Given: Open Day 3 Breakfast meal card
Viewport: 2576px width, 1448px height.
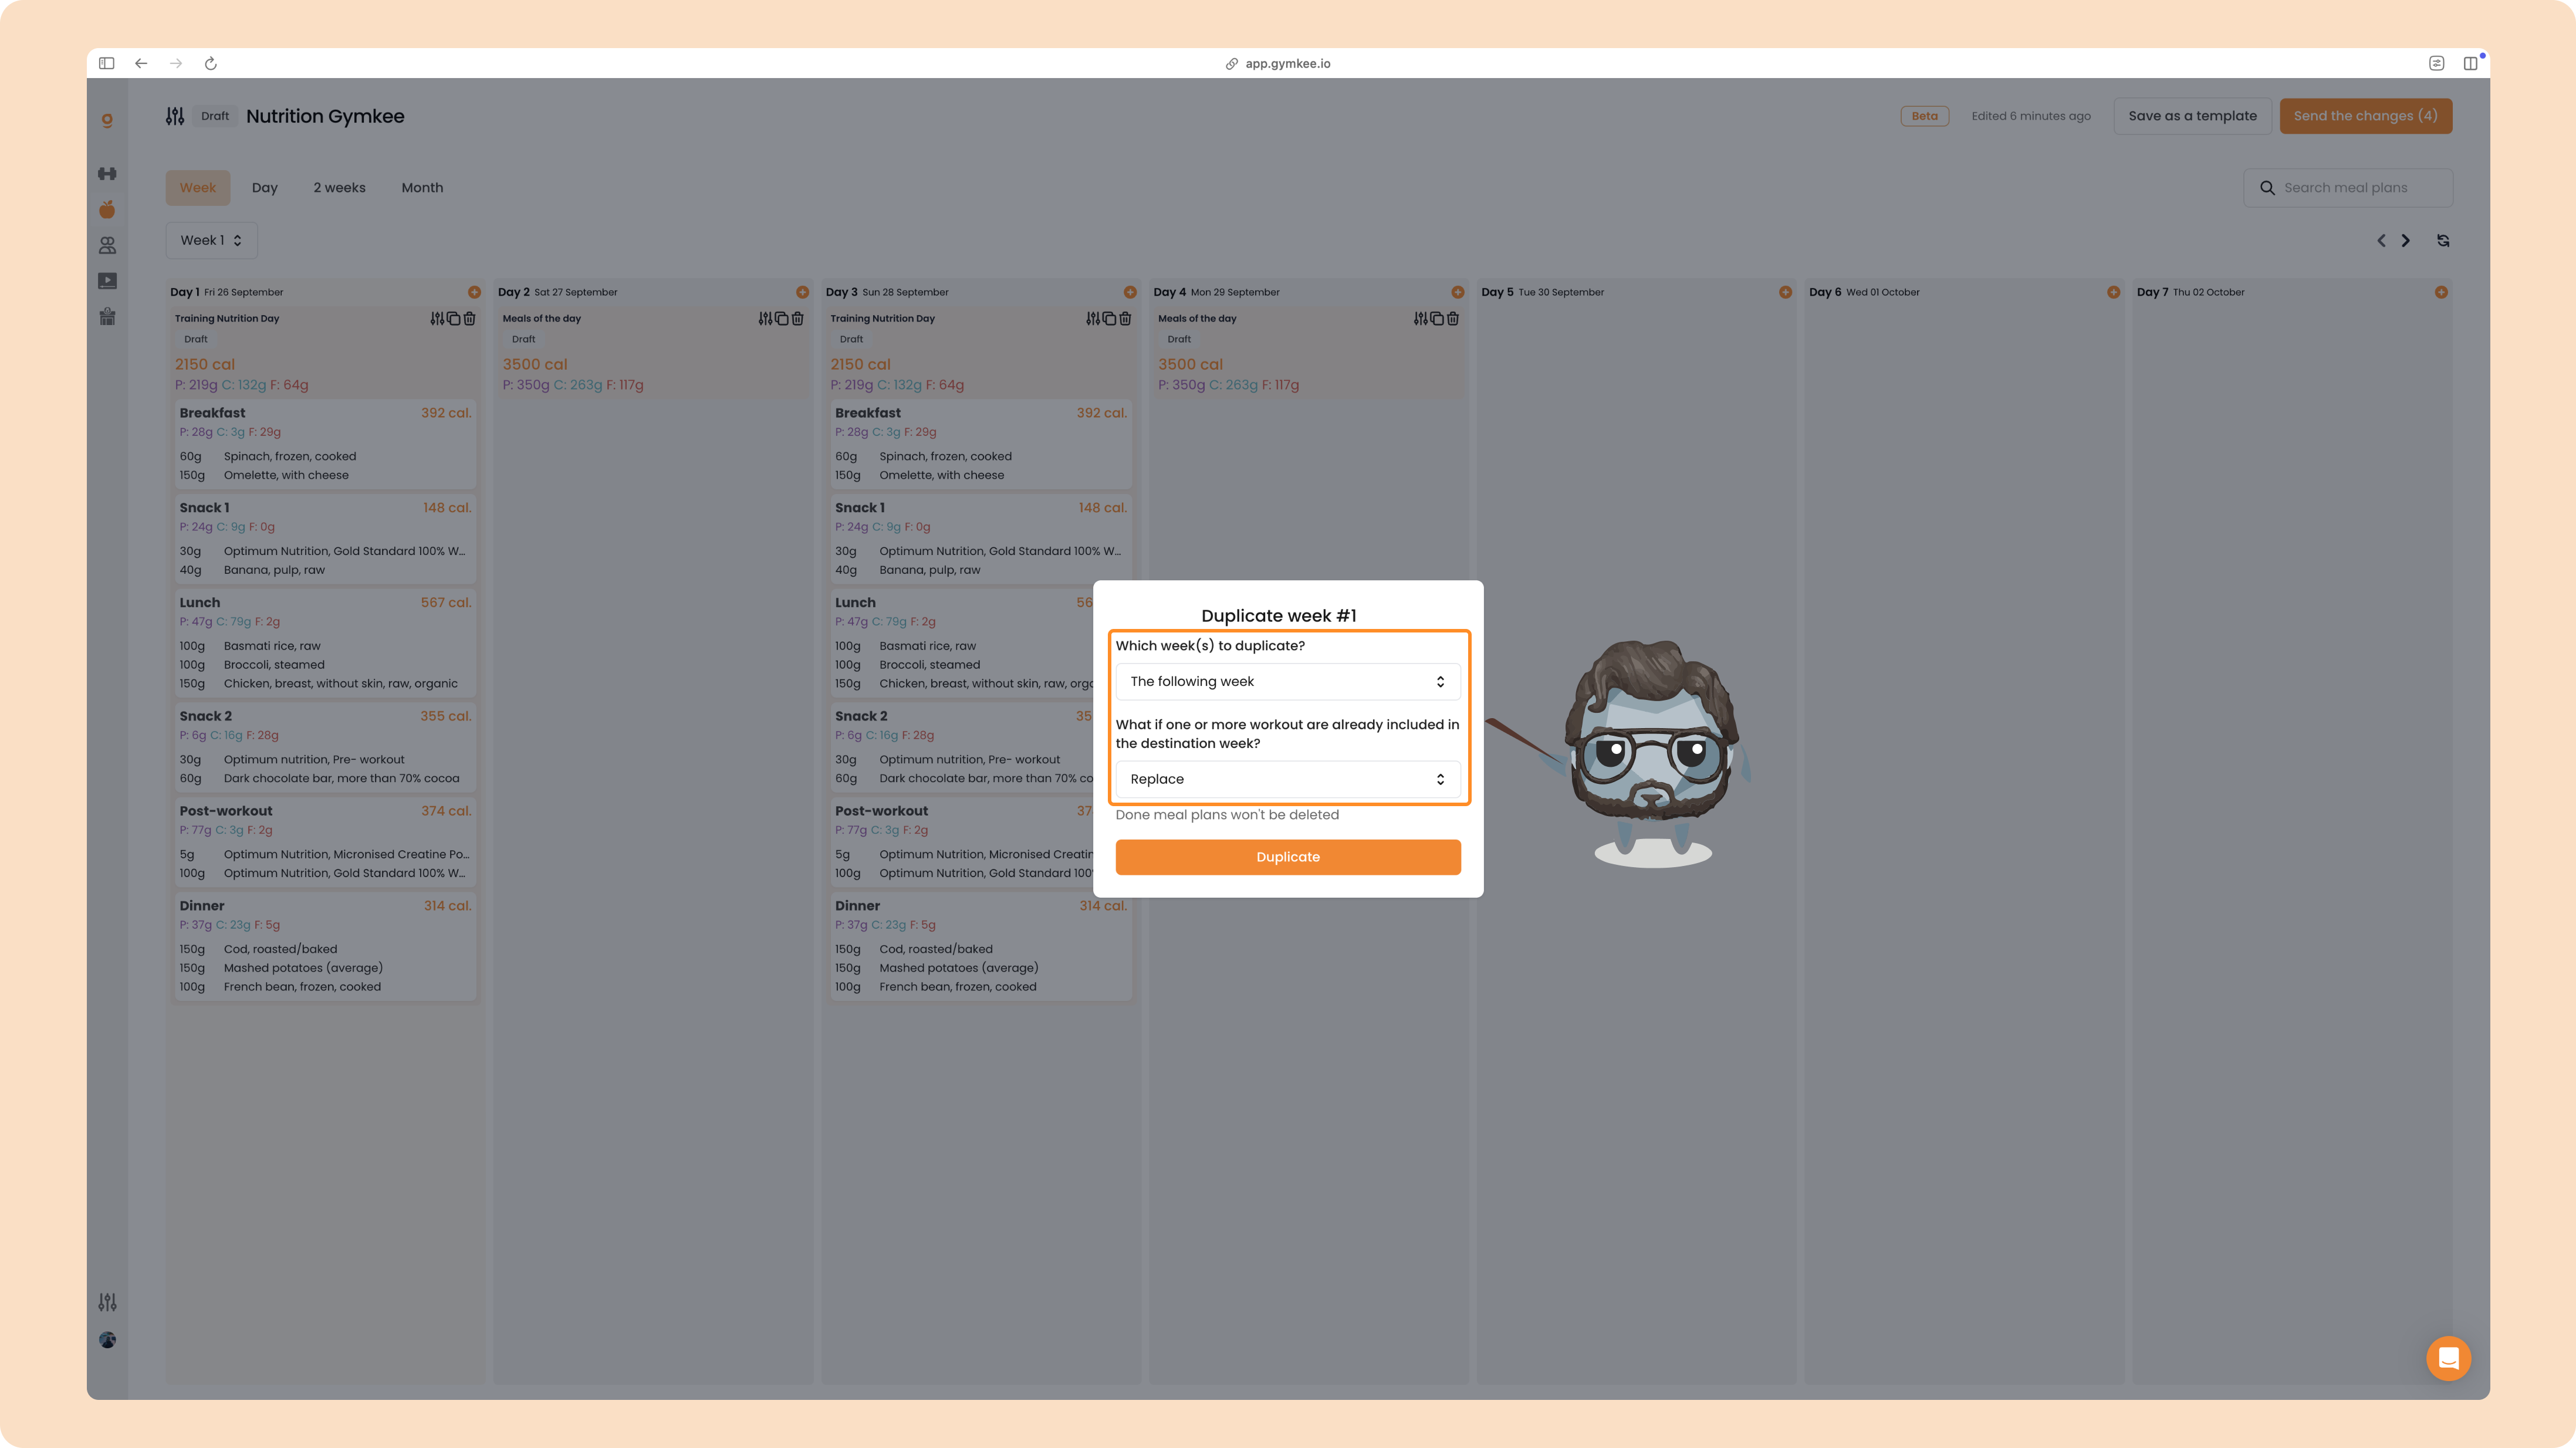Looking at the screenshot, I should (x=981, y=444).
